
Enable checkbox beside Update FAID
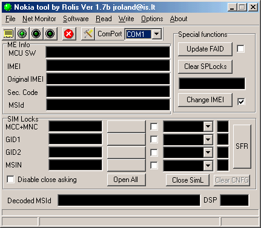[240, 49]
